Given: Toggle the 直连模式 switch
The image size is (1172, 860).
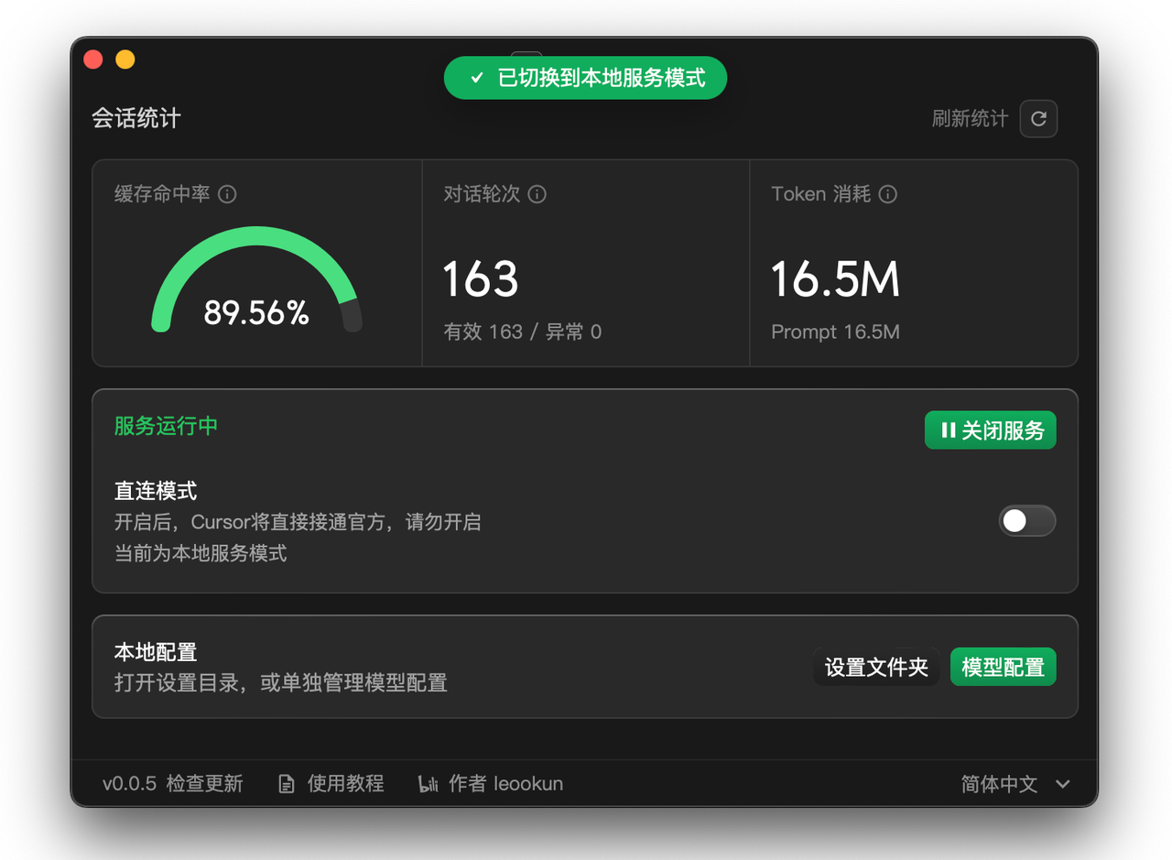Looking at the screenshot, I should (x=1026, y=521).
